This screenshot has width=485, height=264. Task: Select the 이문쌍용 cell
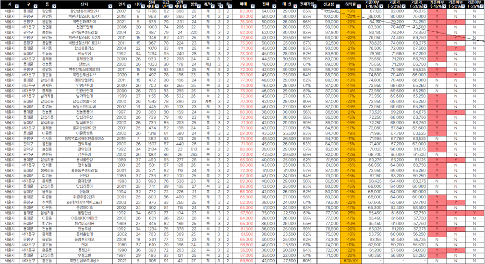85,133
